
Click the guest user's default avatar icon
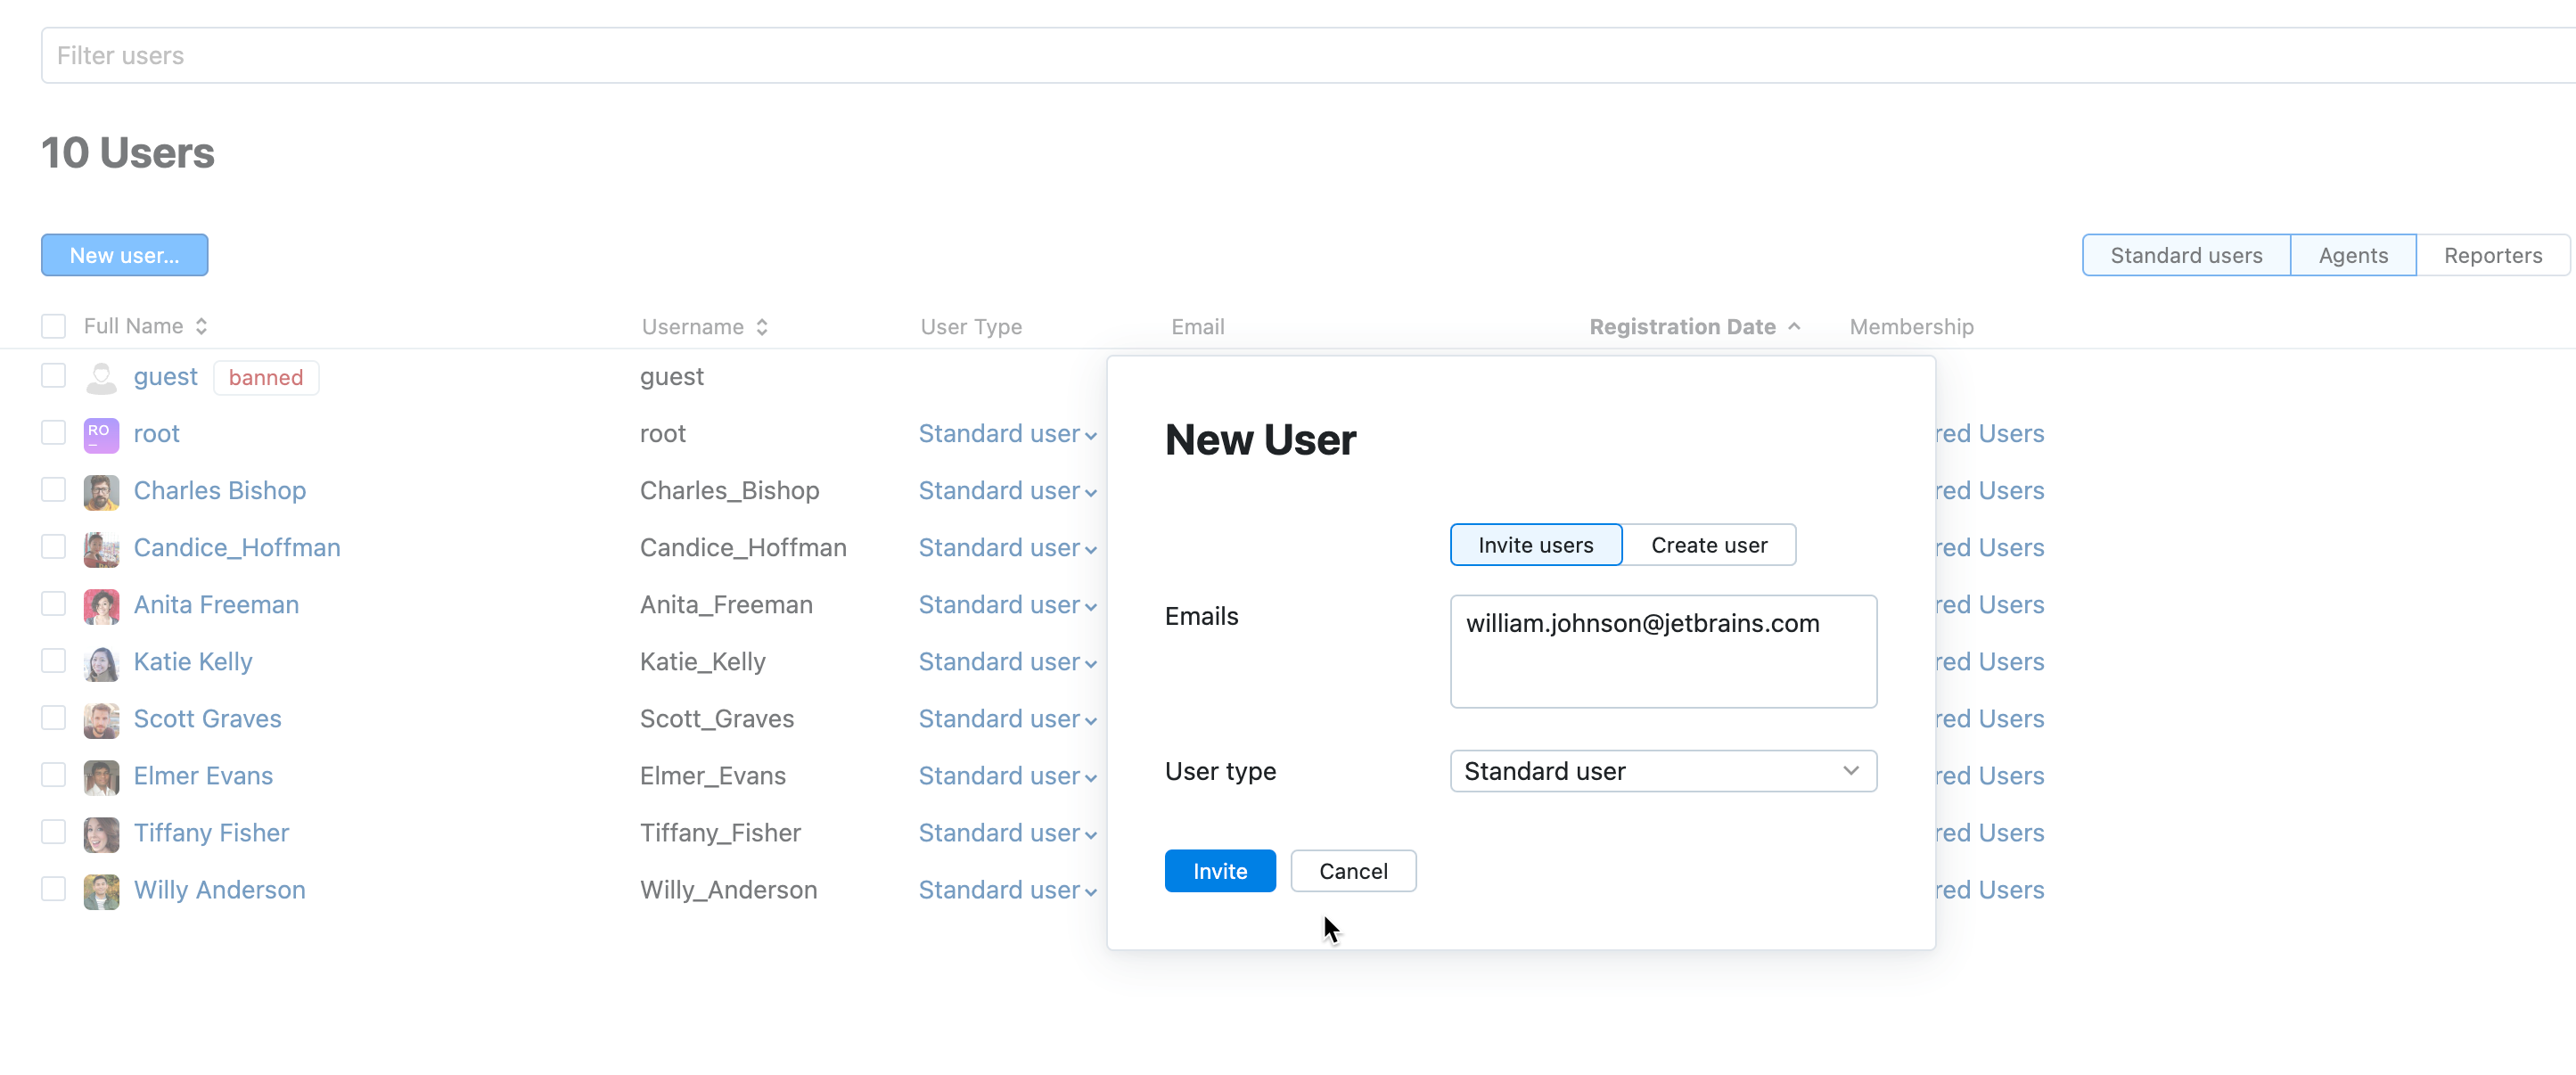tap(101, 377)
